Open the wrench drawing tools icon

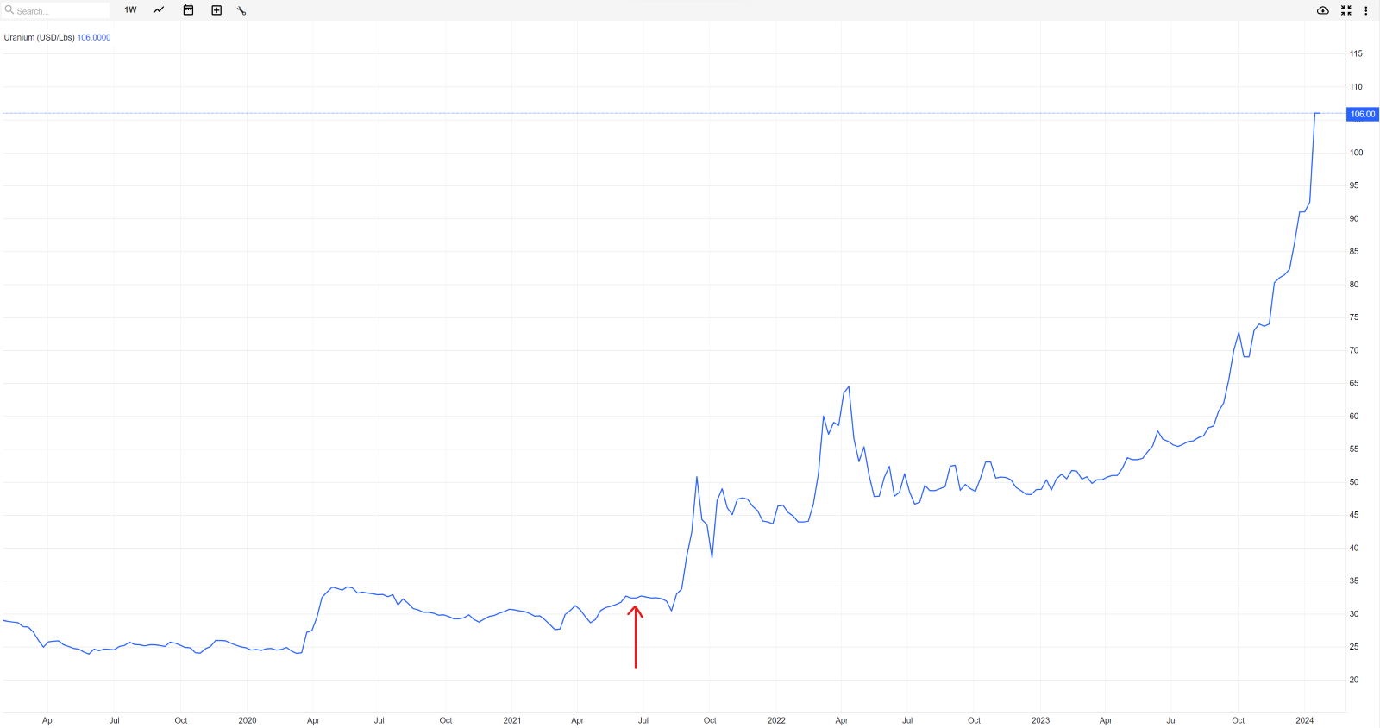[x=241, y=10]
